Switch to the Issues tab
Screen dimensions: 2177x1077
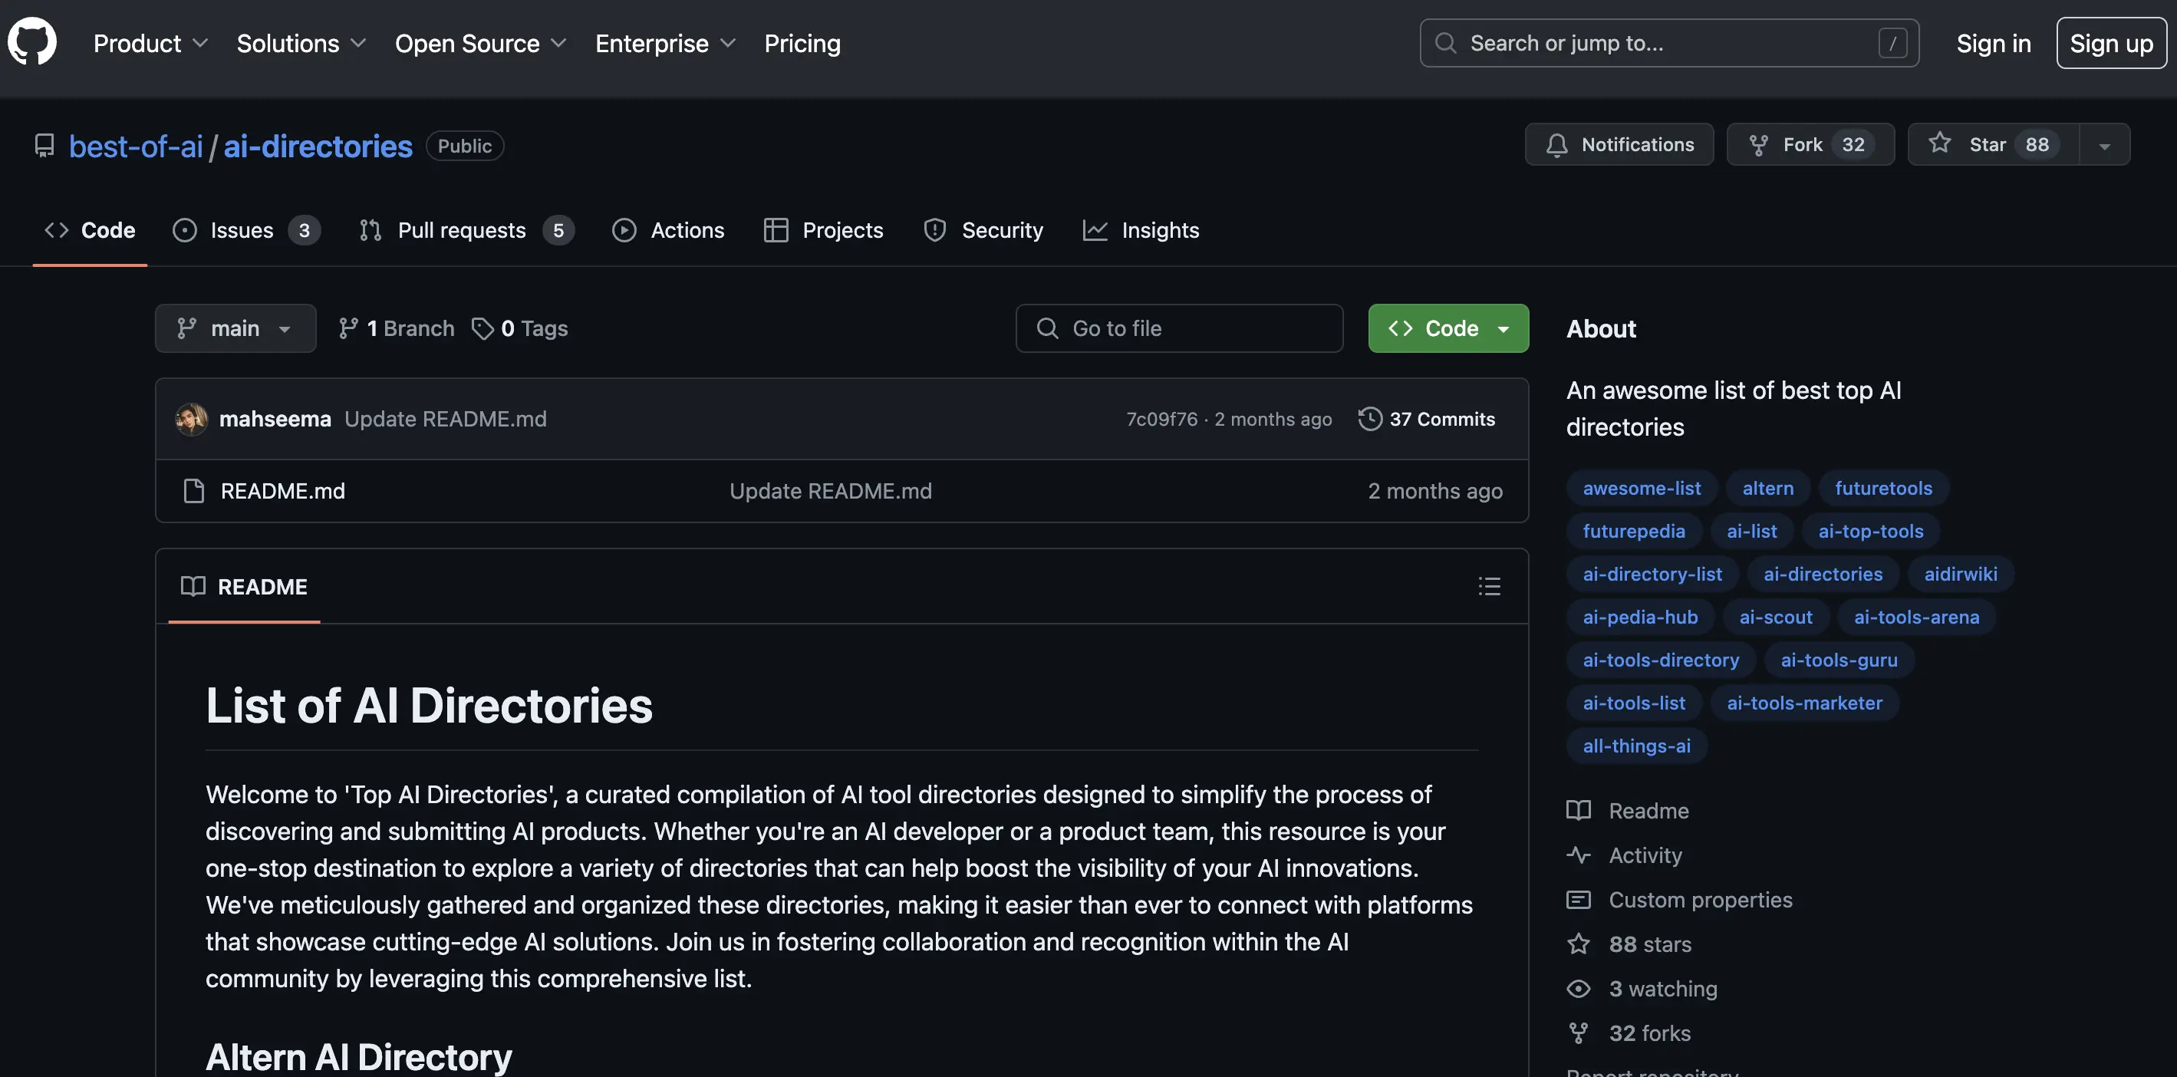click(246, 230)
